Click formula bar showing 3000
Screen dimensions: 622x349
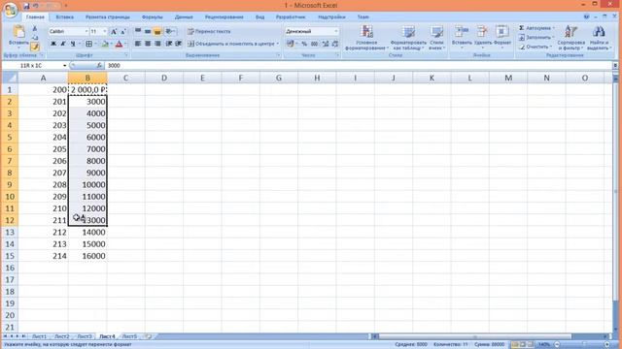359,65
